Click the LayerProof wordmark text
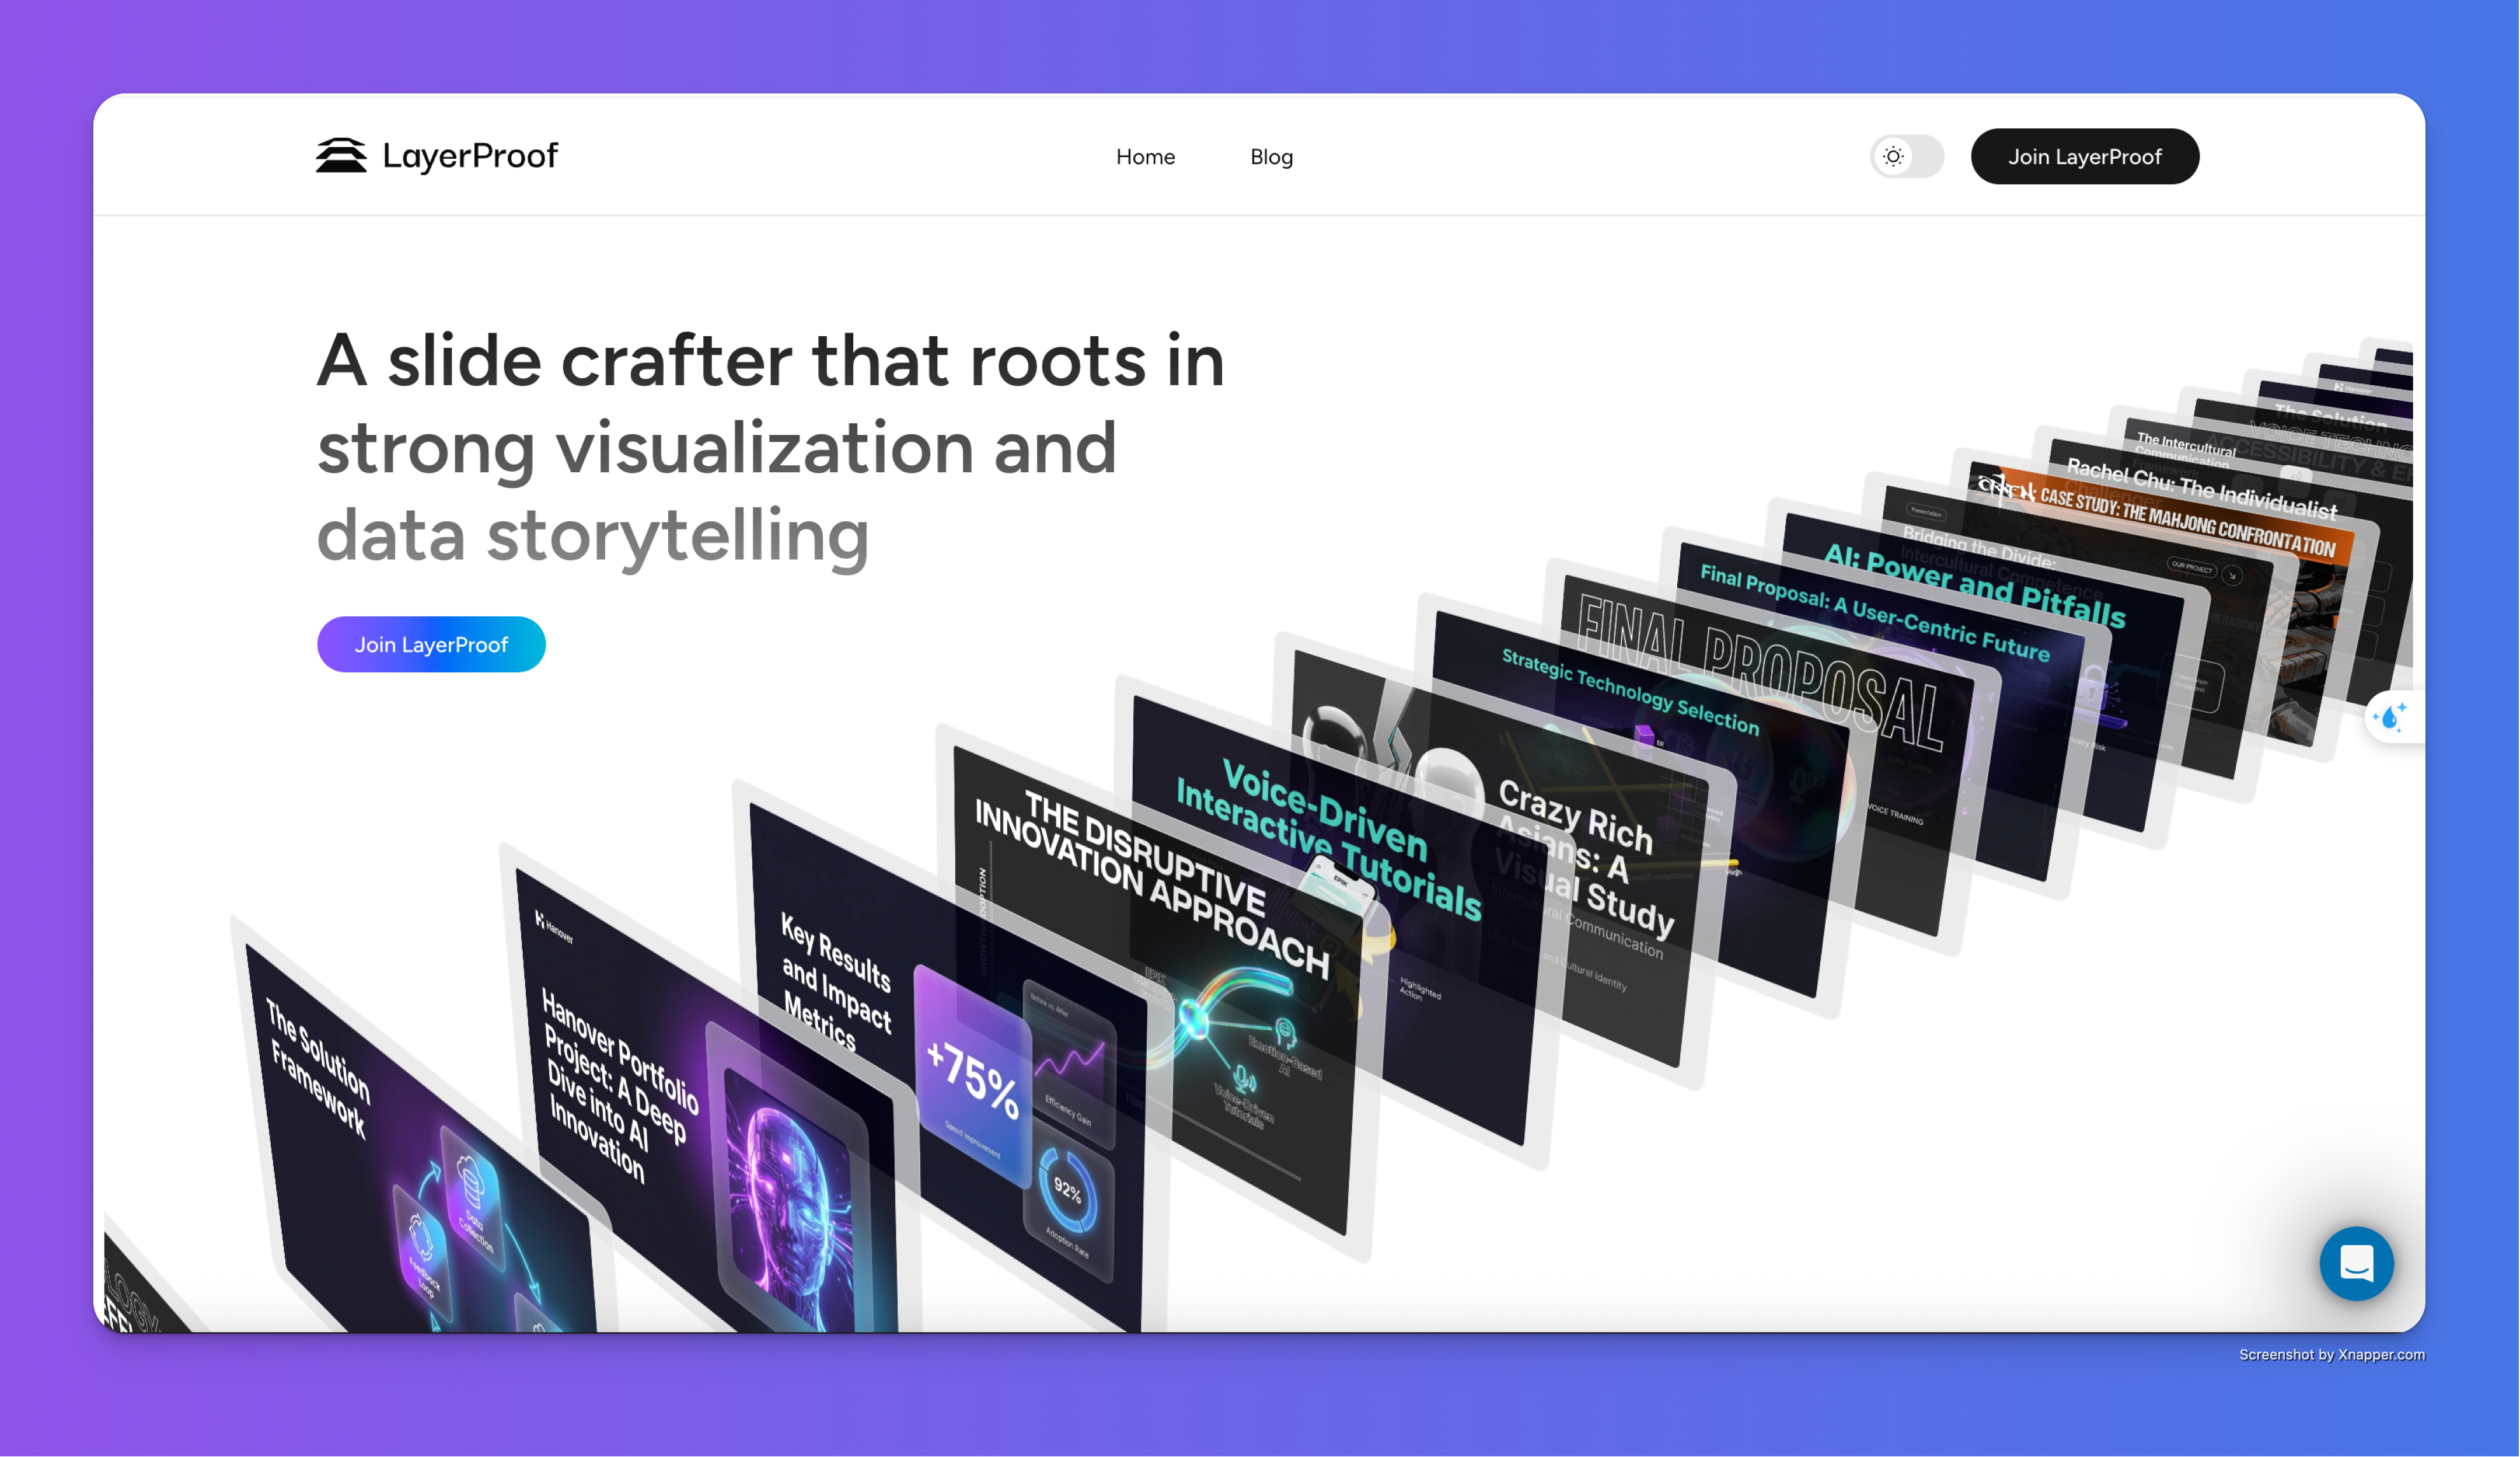This screenshot has width=2520, height=1457. click(x=470, y=156)
